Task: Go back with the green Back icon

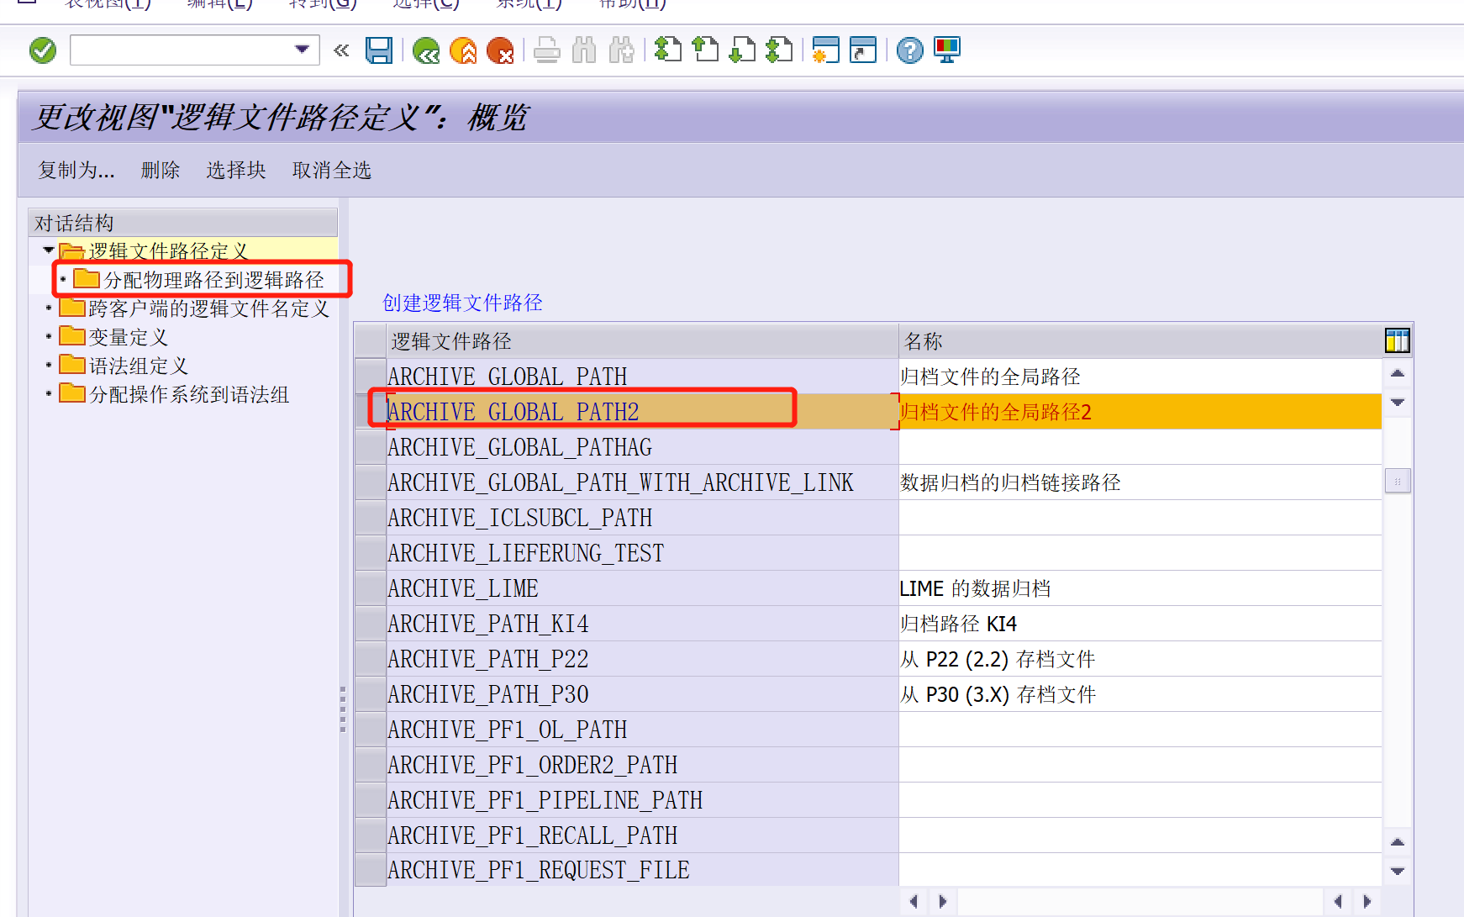Action: click(x=426, y=50)
